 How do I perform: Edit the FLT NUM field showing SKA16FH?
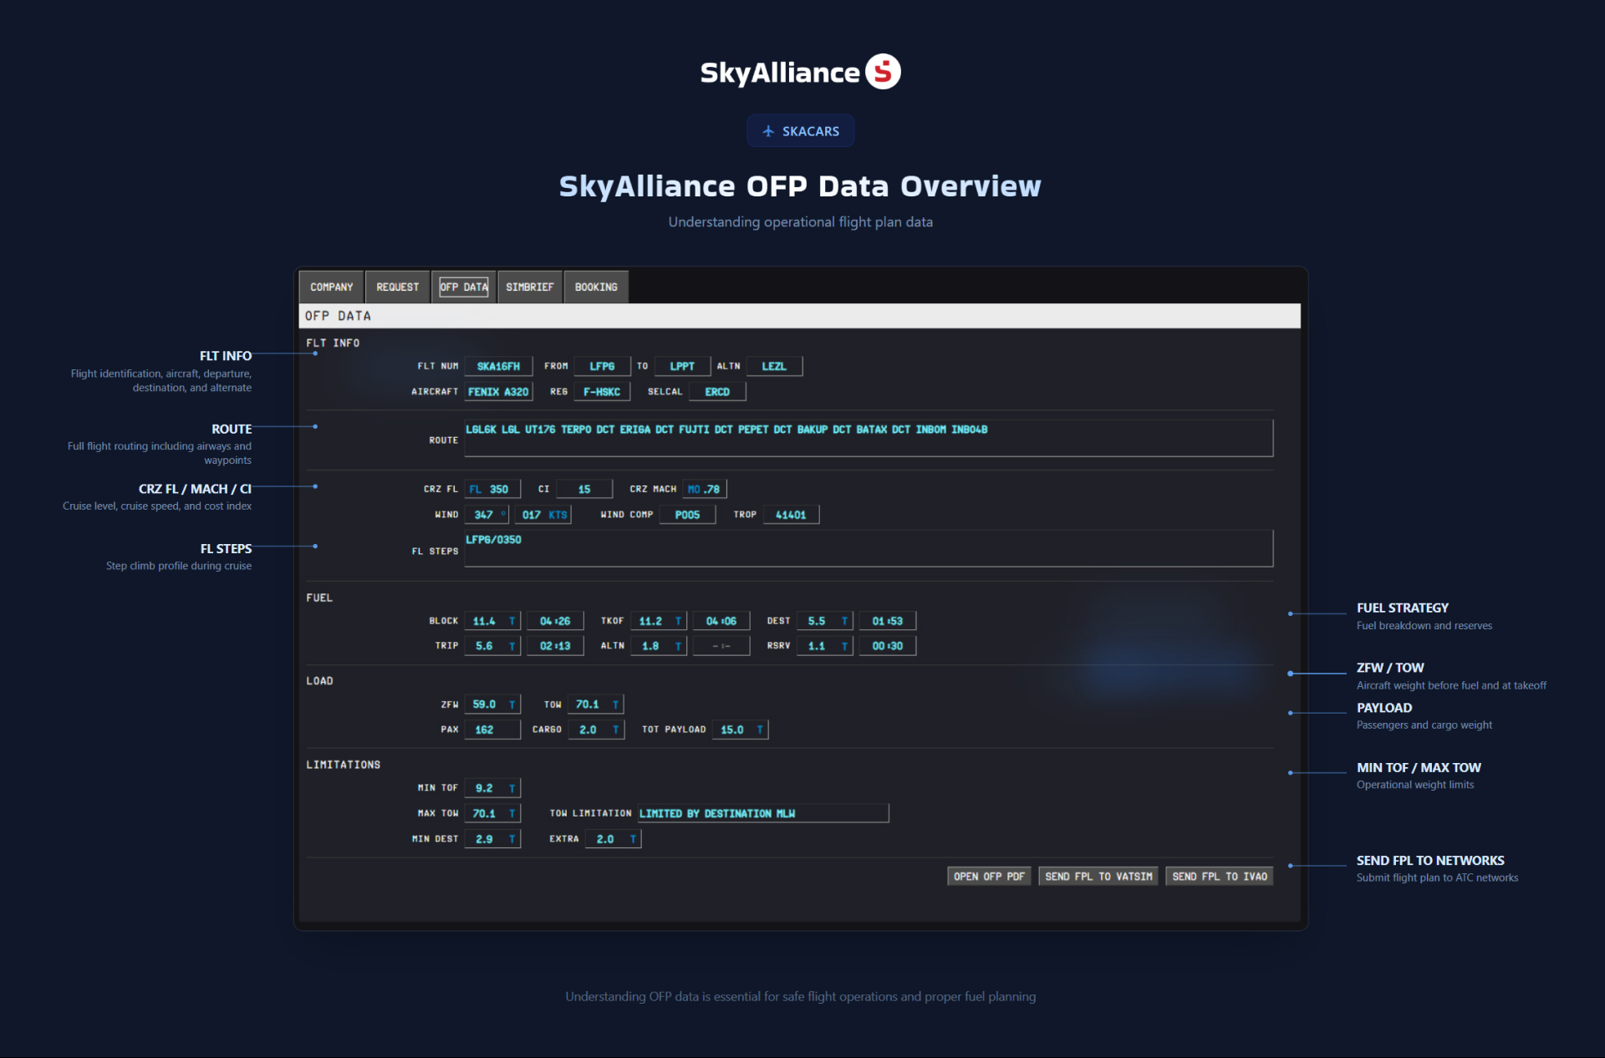pyautogui.click(x=498, y=366)
